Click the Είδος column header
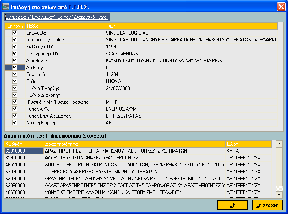Screen dimensions: 288x214 (x=249, y=144)
